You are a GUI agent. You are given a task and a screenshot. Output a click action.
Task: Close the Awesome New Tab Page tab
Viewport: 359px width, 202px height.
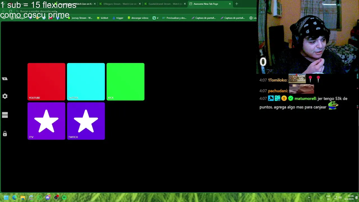point(230,4)
